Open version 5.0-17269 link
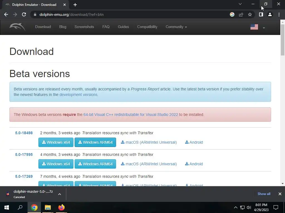The image size is (285, 213). coord(24,176)
